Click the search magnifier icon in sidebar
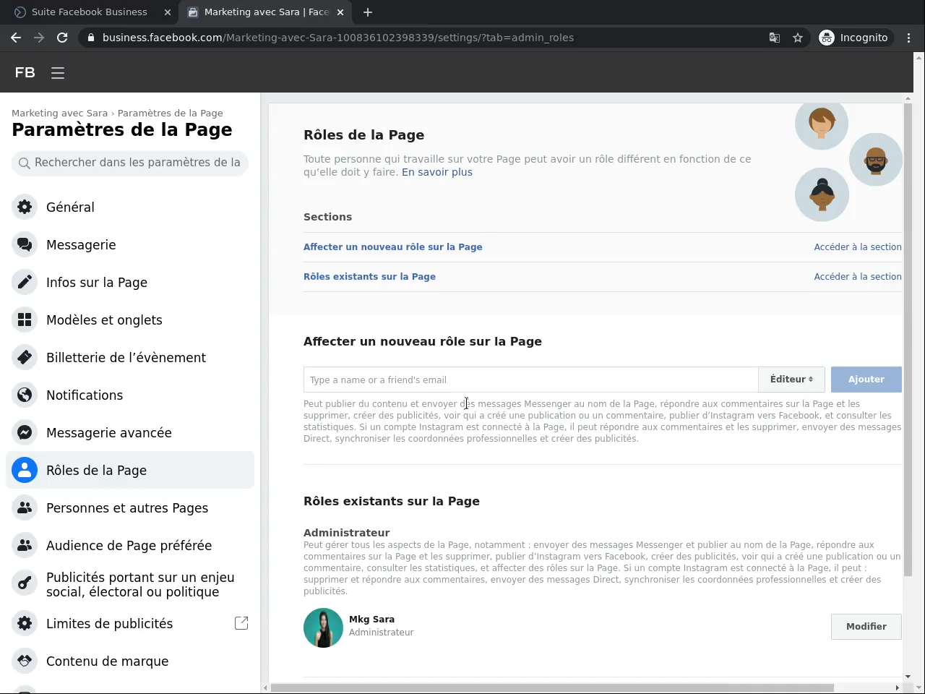925x694 pixels. pos(25,163)
